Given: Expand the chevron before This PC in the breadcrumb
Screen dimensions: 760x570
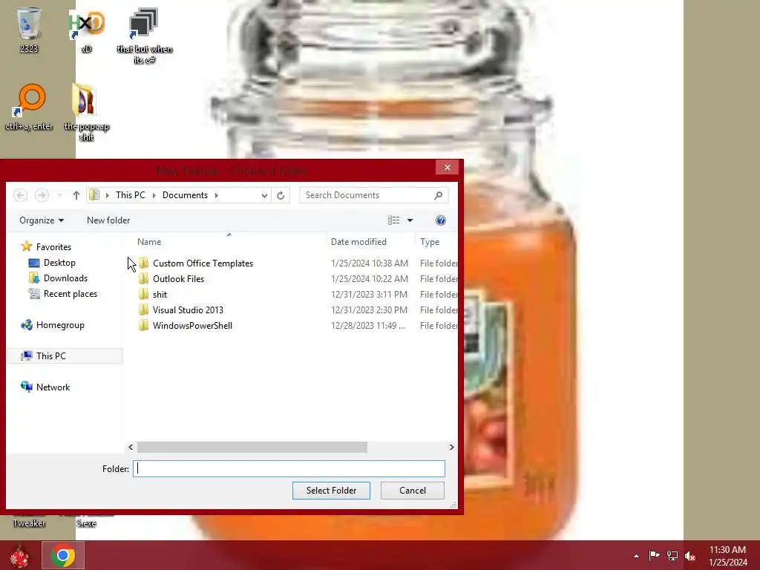Looking at the screenshot, I should tap(108, 195).
